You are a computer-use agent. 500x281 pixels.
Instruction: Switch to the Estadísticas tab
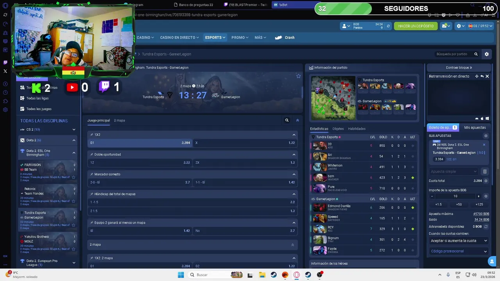319,129
